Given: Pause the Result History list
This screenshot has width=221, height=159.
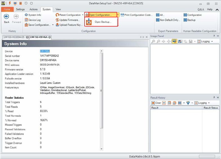Looking at the screenshot, I should click(164, 103).
